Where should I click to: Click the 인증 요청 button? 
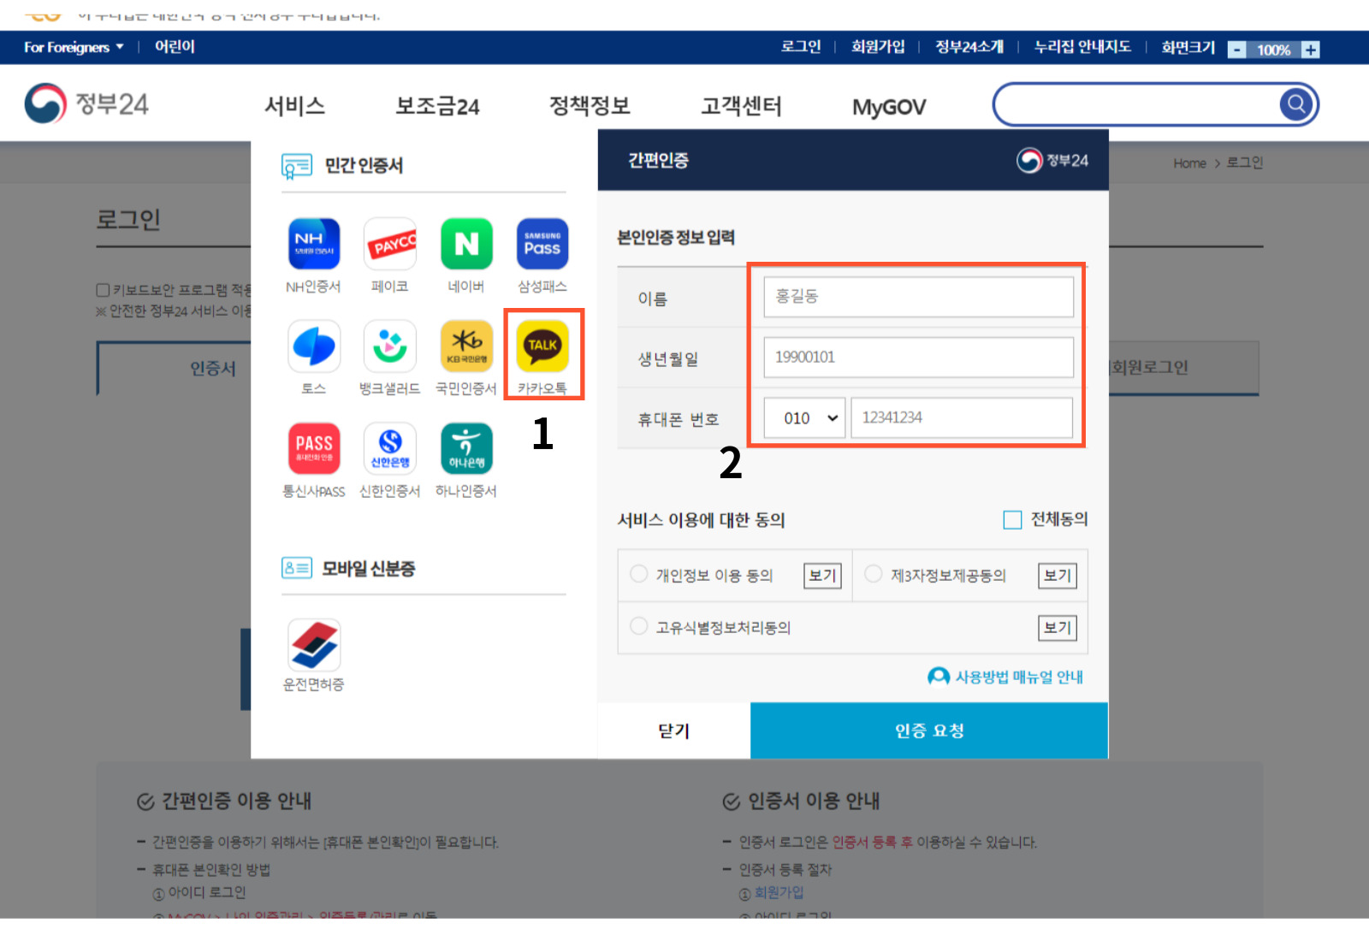pos(929,731)
